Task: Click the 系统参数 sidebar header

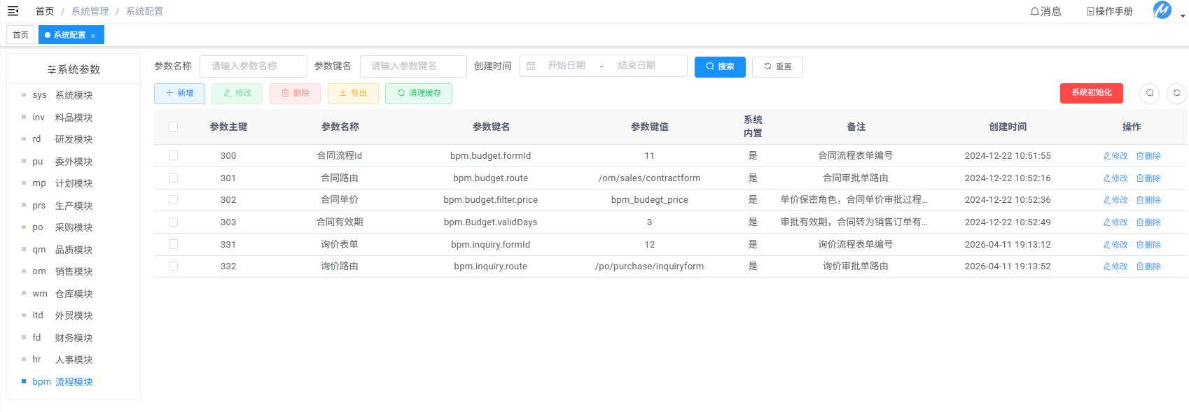Action: coord(74,69)
